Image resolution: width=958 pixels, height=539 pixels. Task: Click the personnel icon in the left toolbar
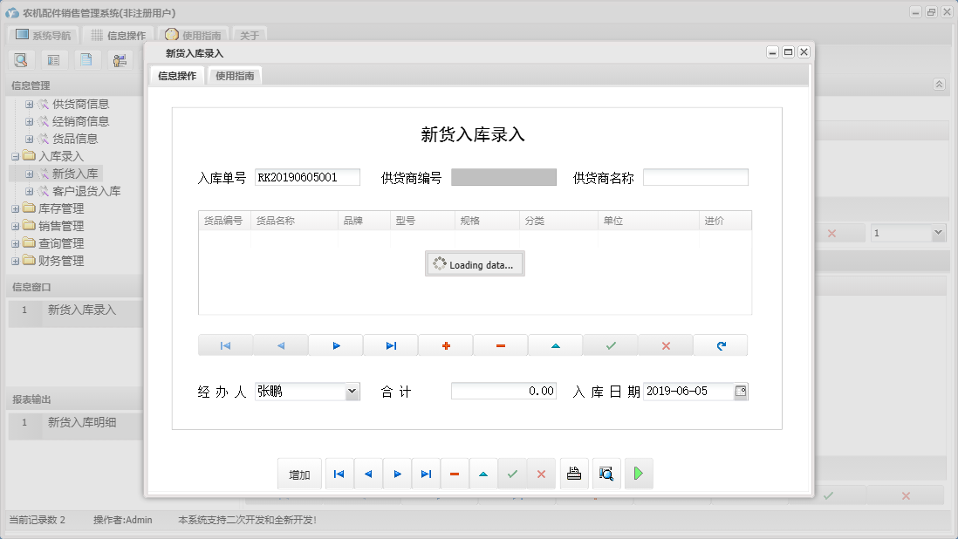pyautogui.click(x=120, y=59)
